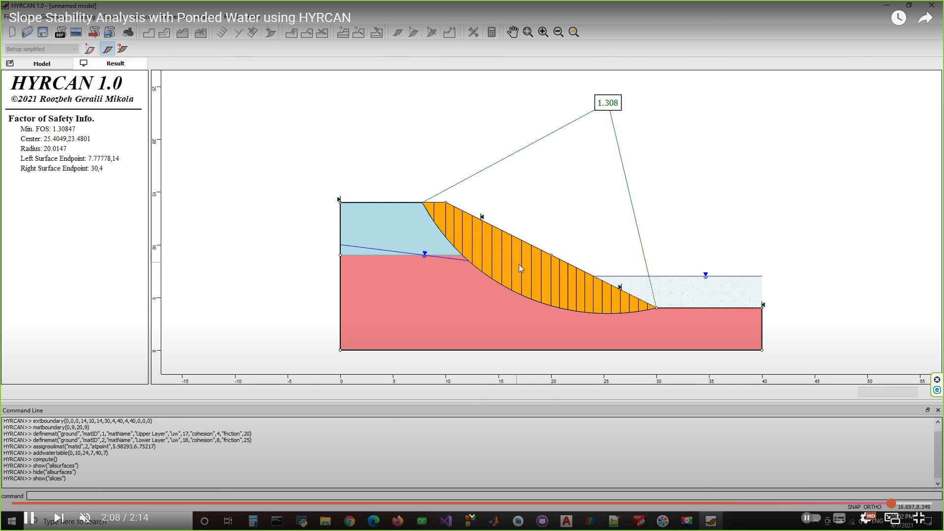Open Watch later clock icon

[899, 18]
